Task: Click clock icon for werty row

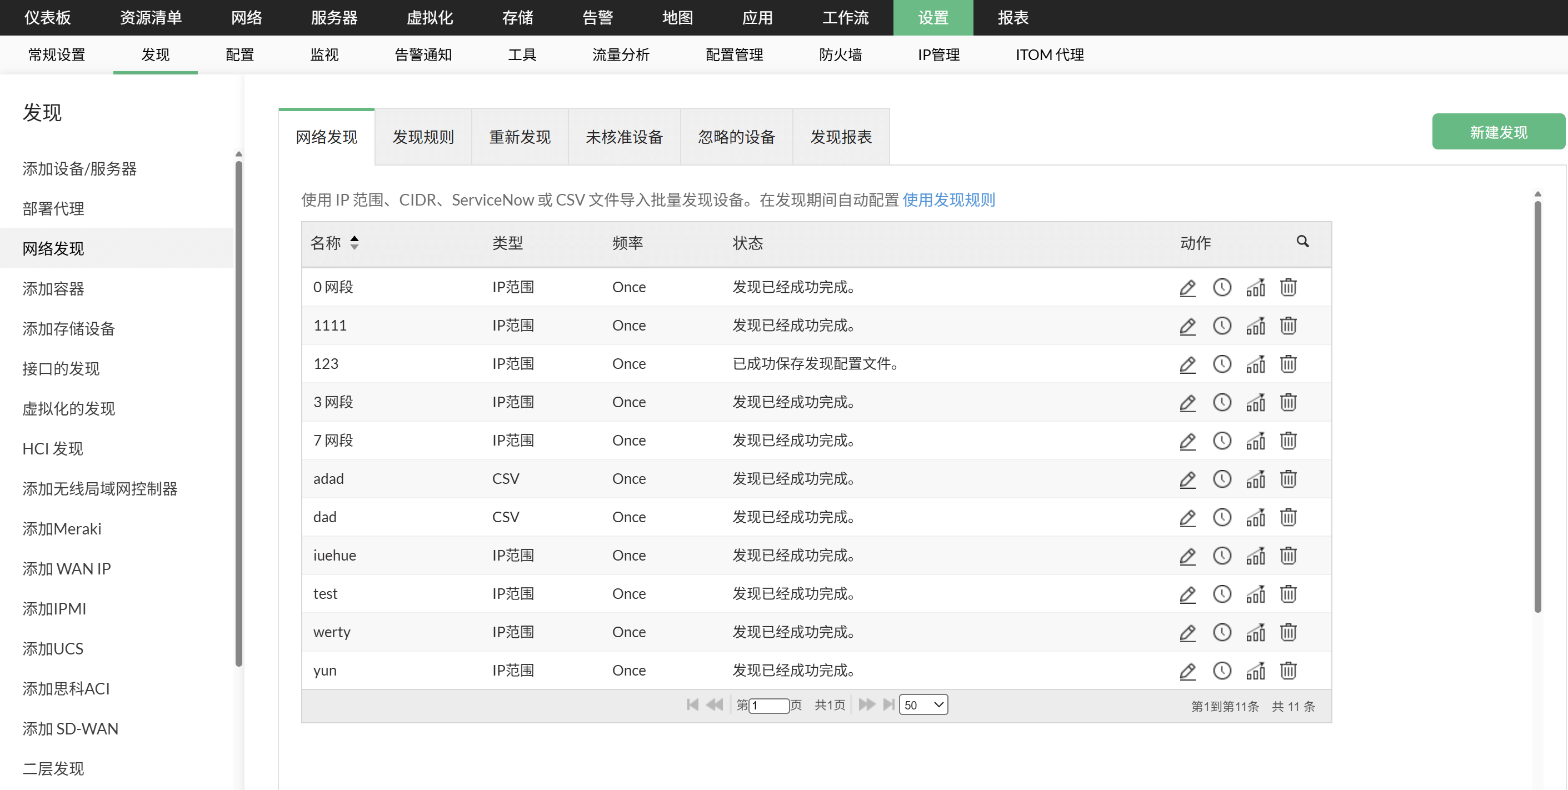Action: click(x=1221, y=632)
